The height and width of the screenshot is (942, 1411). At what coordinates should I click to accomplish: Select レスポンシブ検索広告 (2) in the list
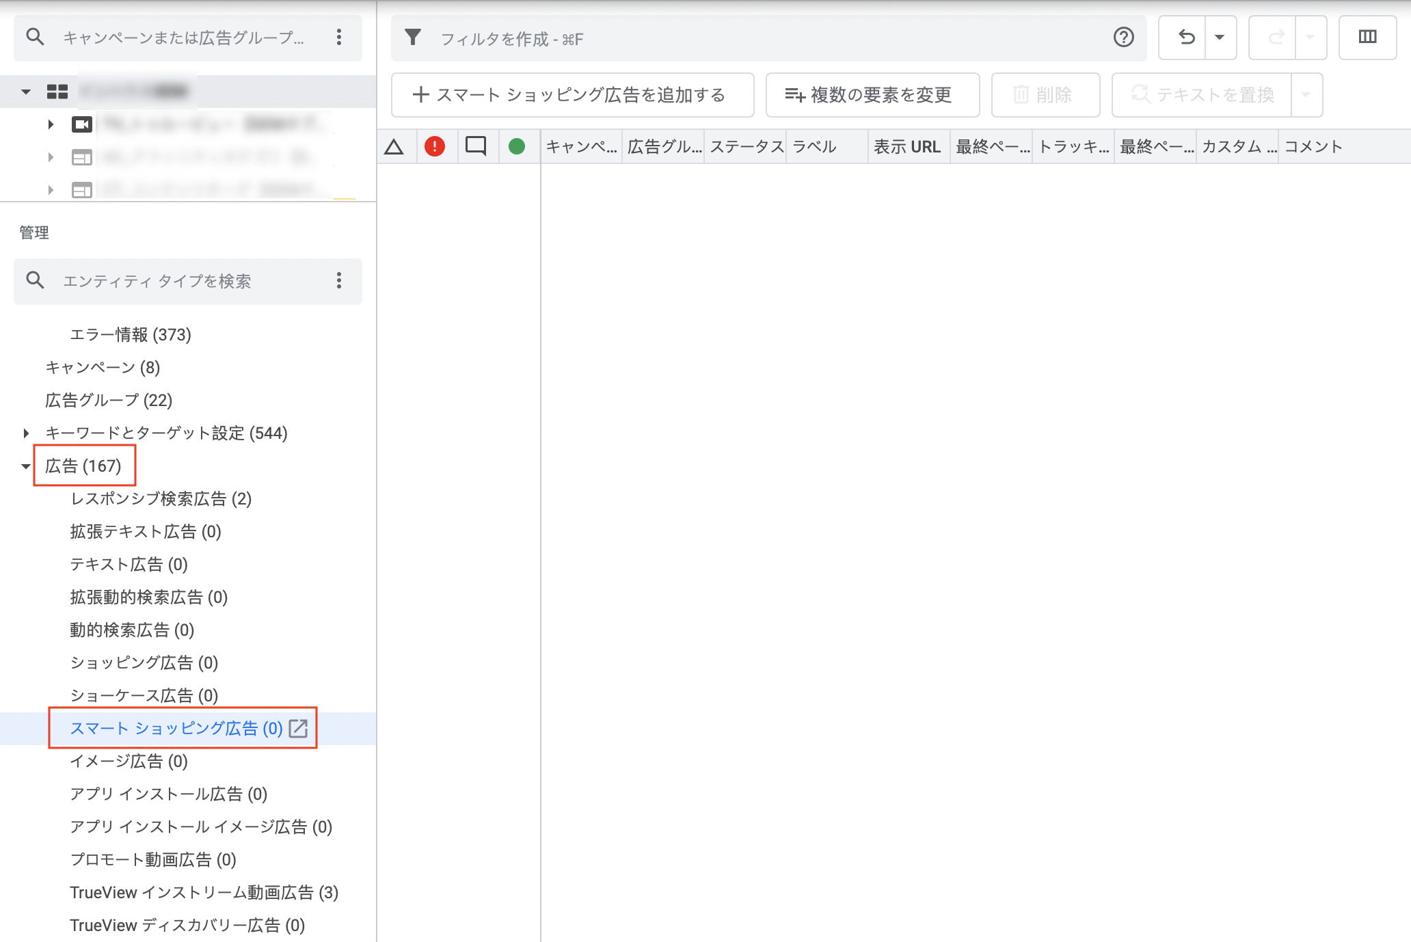(x=161, y=499)
